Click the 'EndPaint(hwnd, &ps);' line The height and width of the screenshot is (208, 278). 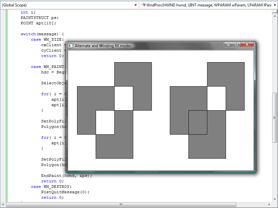(x=67, y=176)
